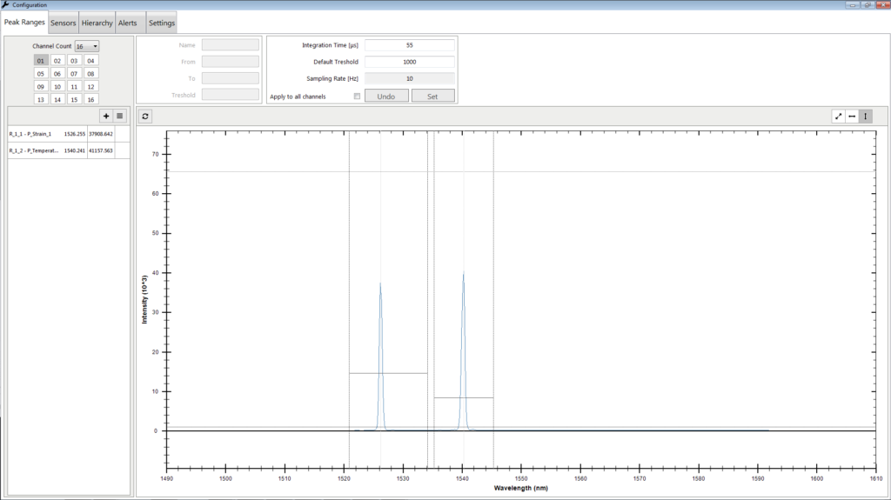The width and height of the screenshot is (891, 500).
Task: Open the peak range list menu icon
Action: point(120,116)
